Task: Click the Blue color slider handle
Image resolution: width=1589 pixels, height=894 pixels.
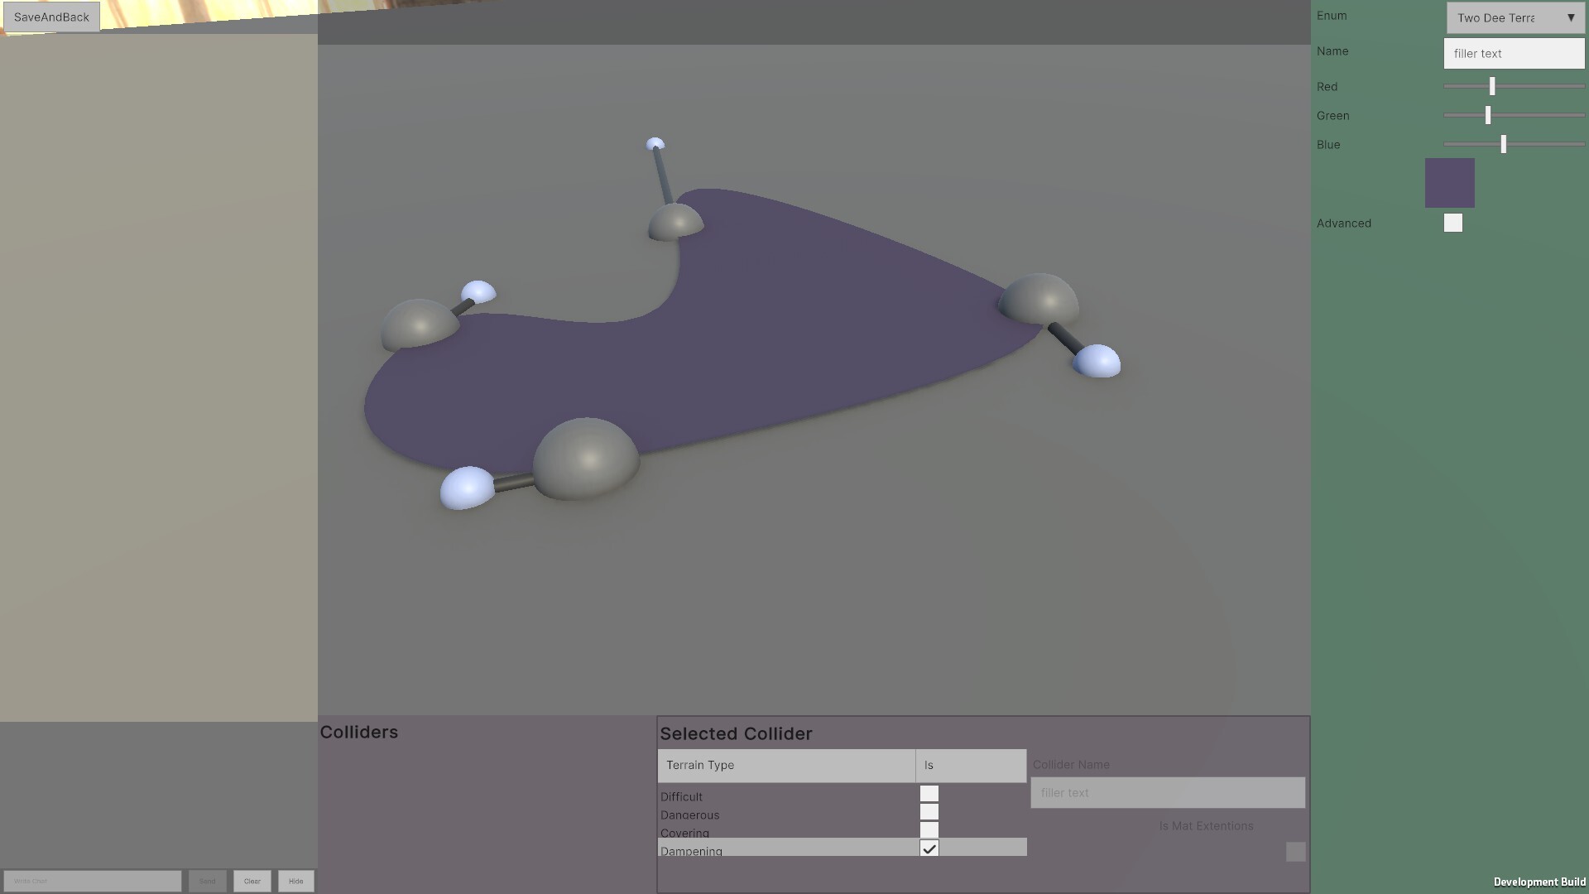Action: 1502,144
